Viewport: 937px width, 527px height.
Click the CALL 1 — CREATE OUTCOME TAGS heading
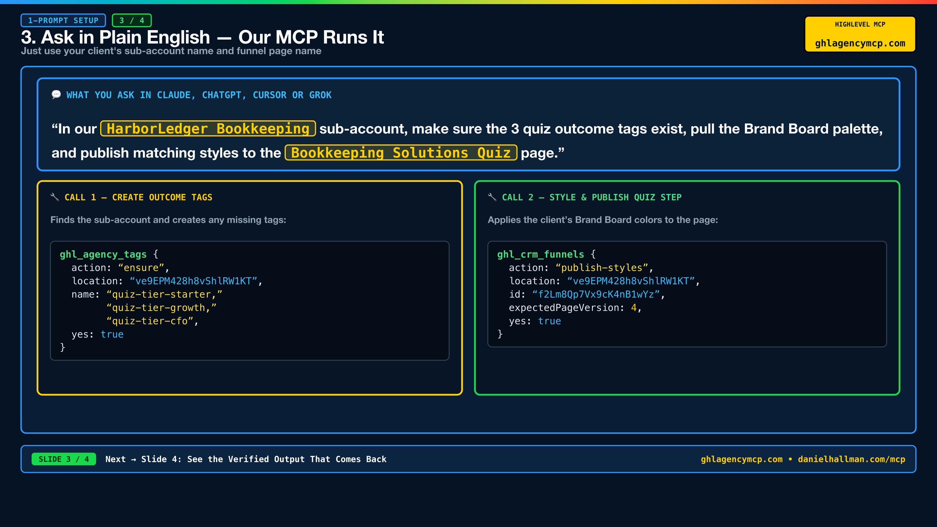coord(138,197)
